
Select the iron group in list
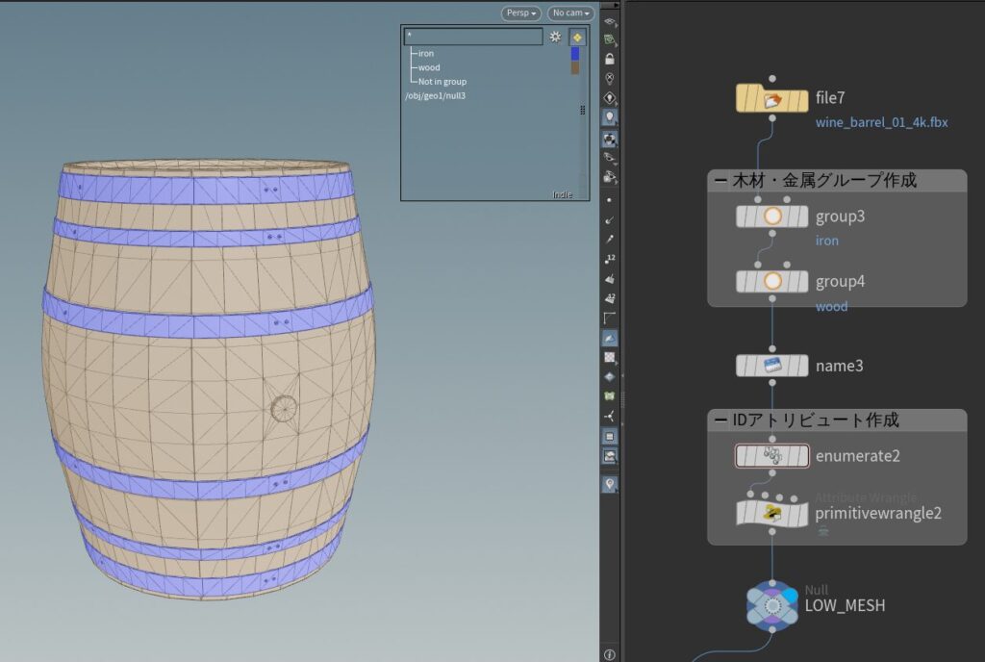425,54
